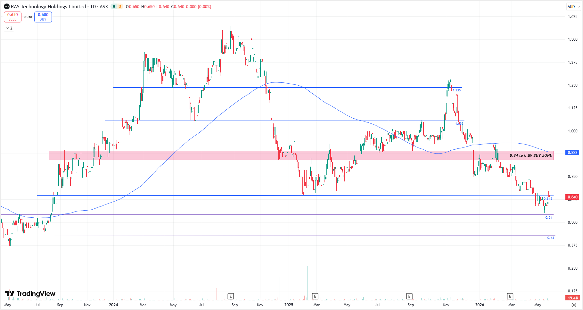583x310 pixels.
Task: Click earnings marker E near March 2026
Action: tap(510, 296)
